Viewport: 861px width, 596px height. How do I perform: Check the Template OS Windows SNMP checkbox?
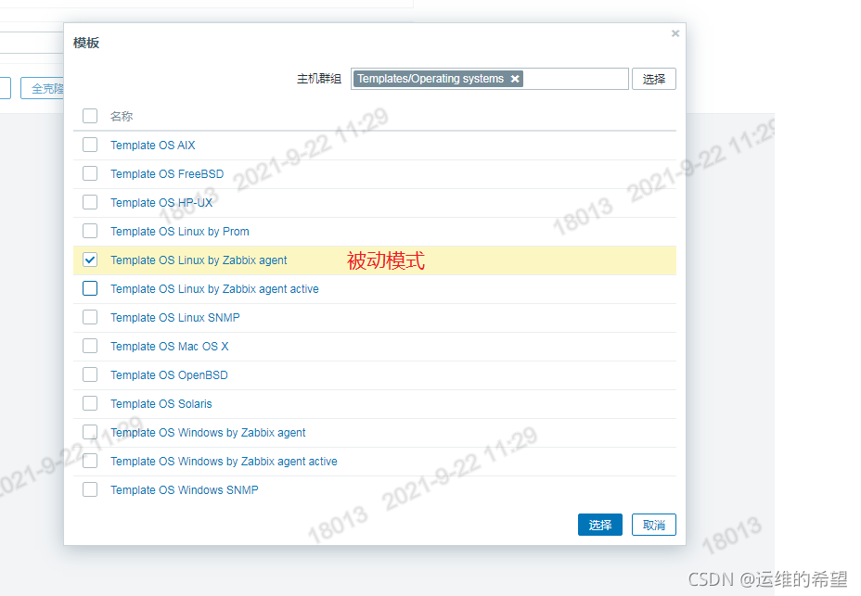coord(90,489)
